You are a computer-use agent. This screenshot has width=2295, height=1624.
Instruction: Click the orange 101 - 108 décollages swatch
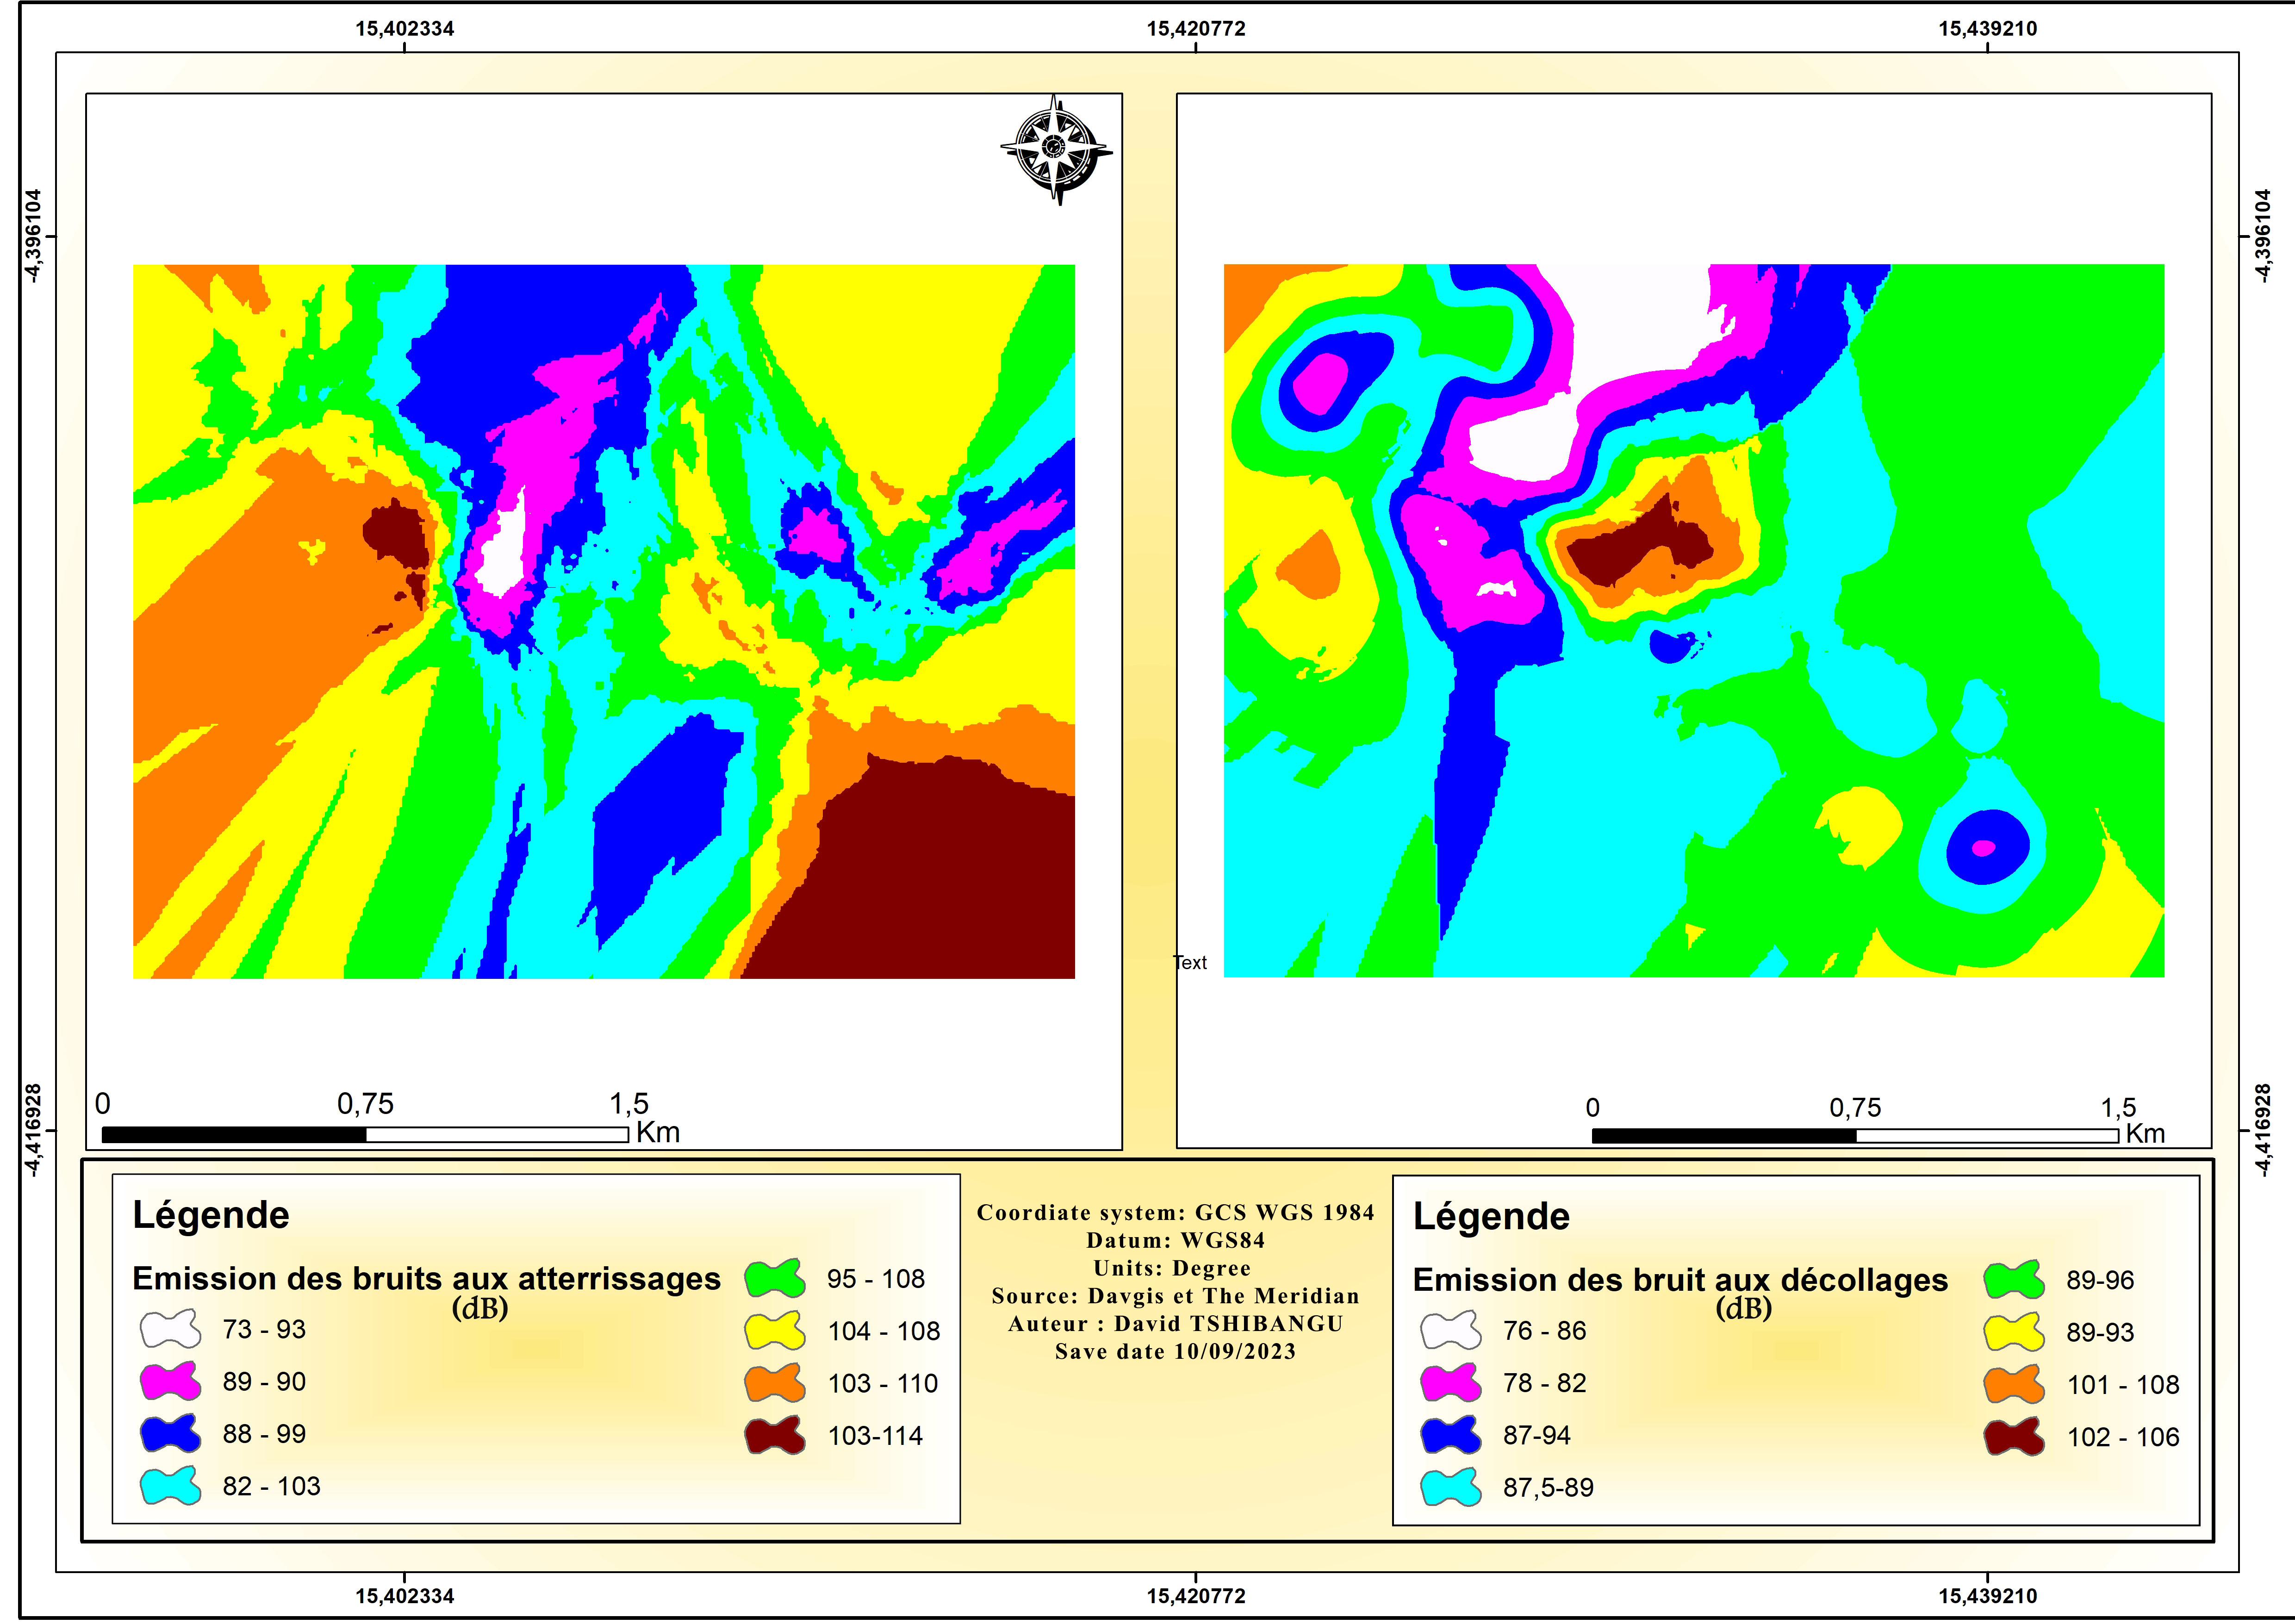(2014, 1385)
